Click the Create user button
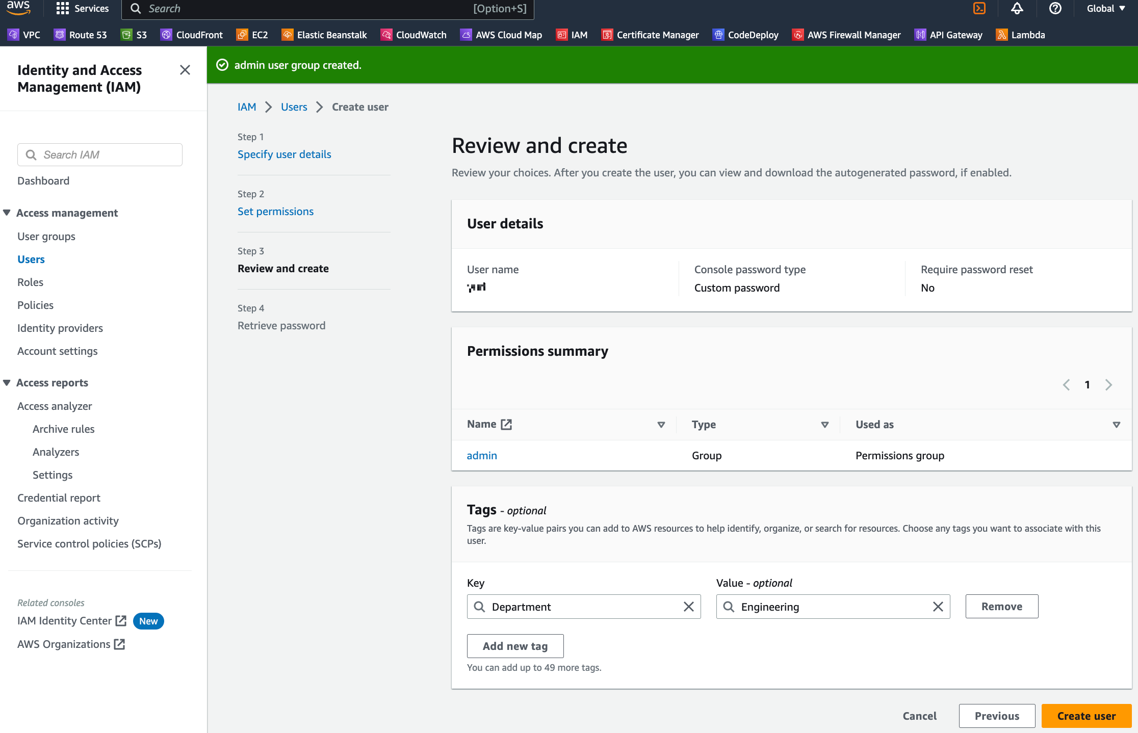 click(x=1086, y=716)
